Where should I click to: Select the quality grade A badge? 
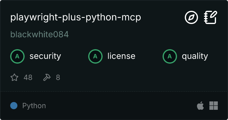tap(170, 56)
